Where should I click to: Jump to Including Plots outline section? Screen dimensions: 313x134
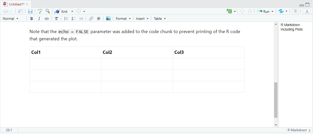pos(291,29)
